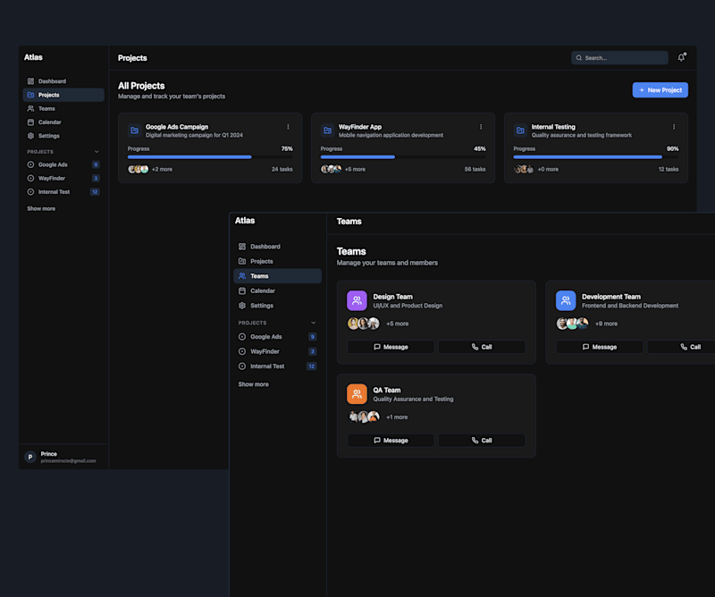
Task: Open Google Ads project in Projects window sidebar
Action: [x=63, y=164]
